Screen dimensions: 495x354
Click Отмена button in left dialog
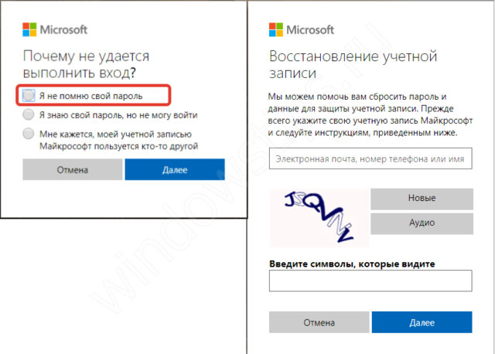72,170
